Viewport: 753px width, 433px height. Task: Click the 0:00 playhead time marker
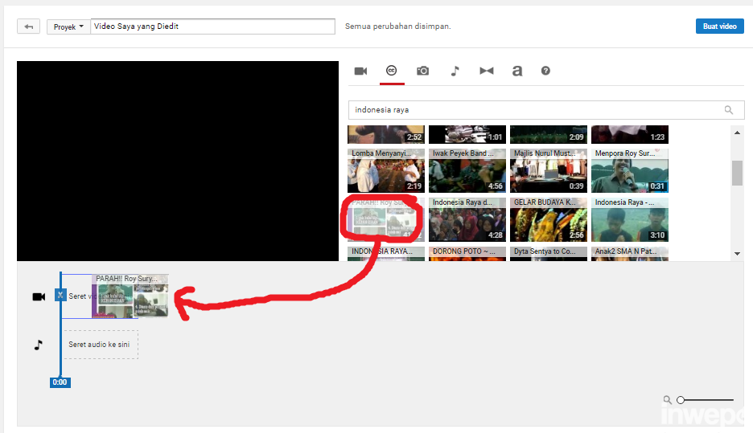(x=60, y=382)
